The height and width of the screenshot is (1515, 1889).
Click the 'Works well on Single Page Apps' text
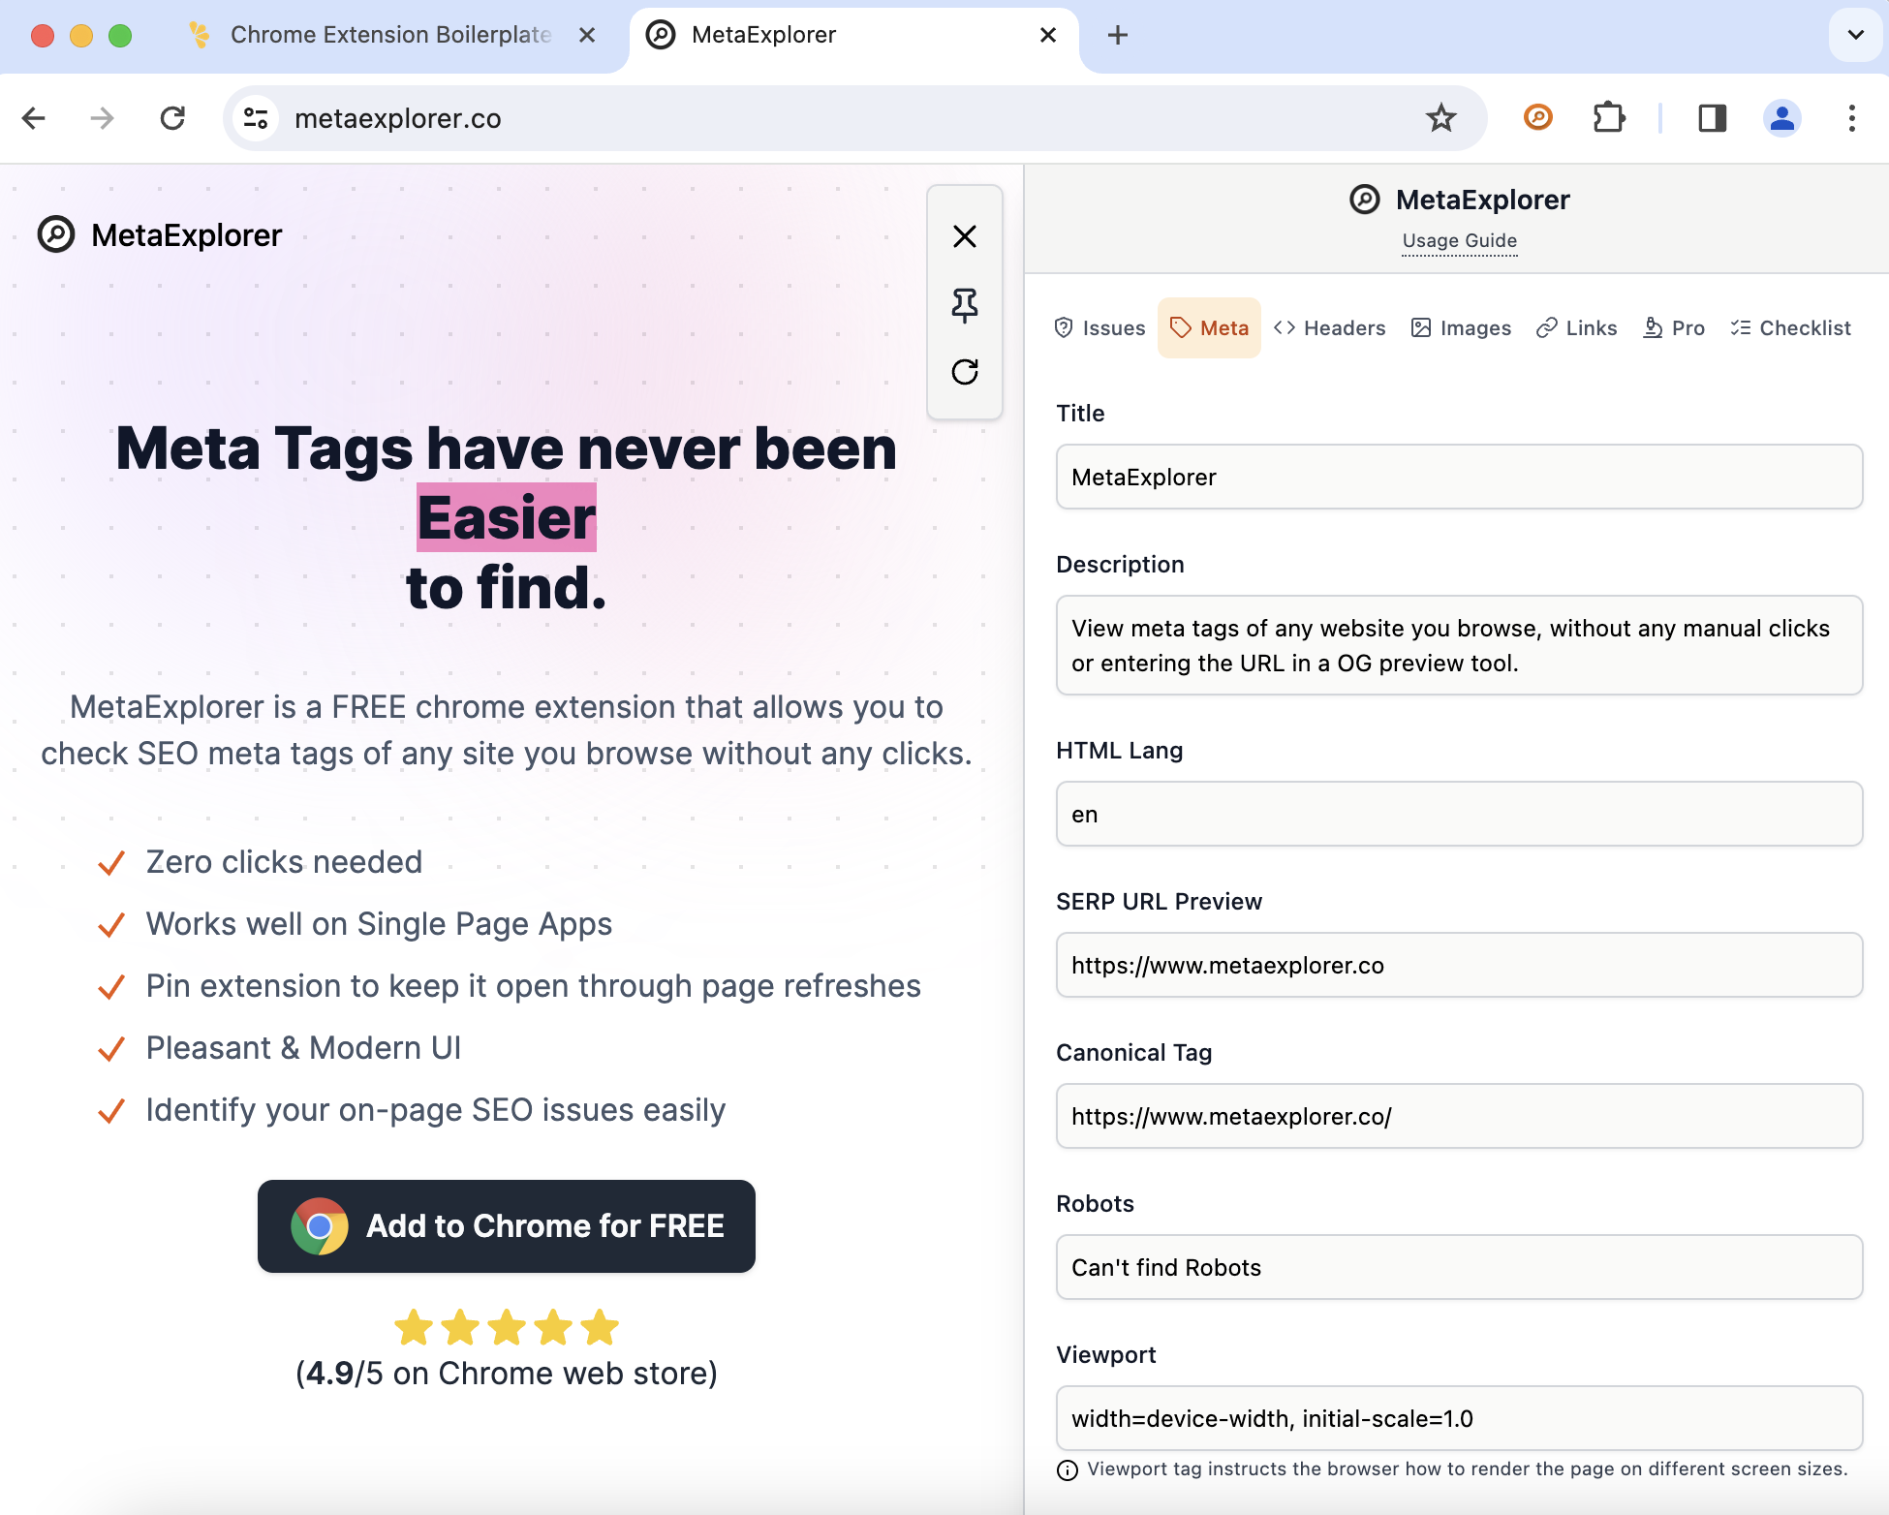coord(379,924)
